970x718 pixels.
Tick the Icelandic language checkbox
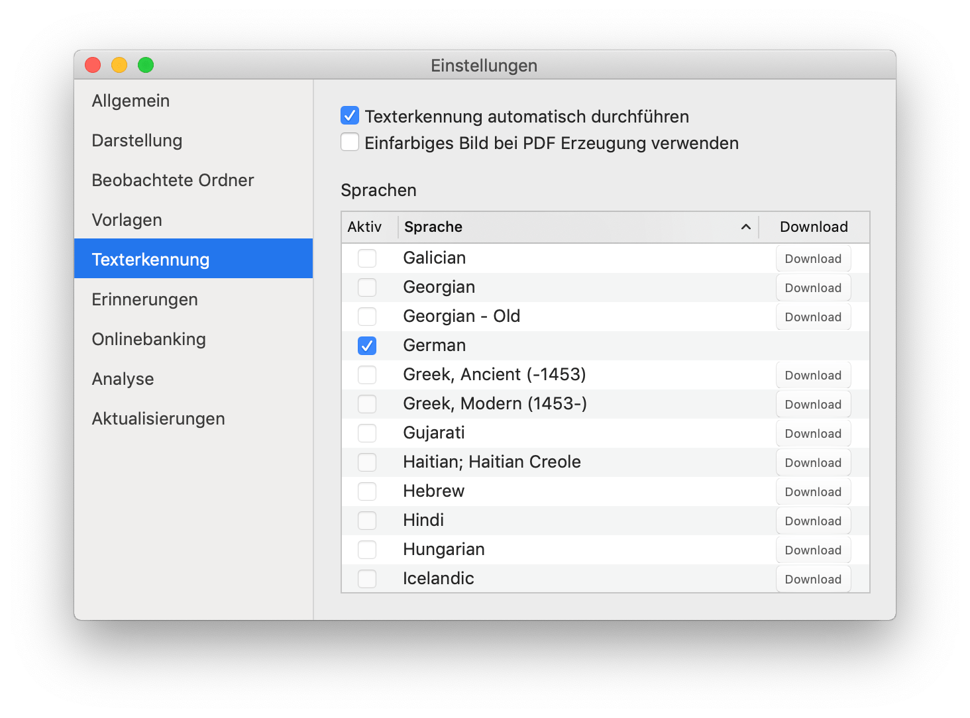(x=367, y=579)
